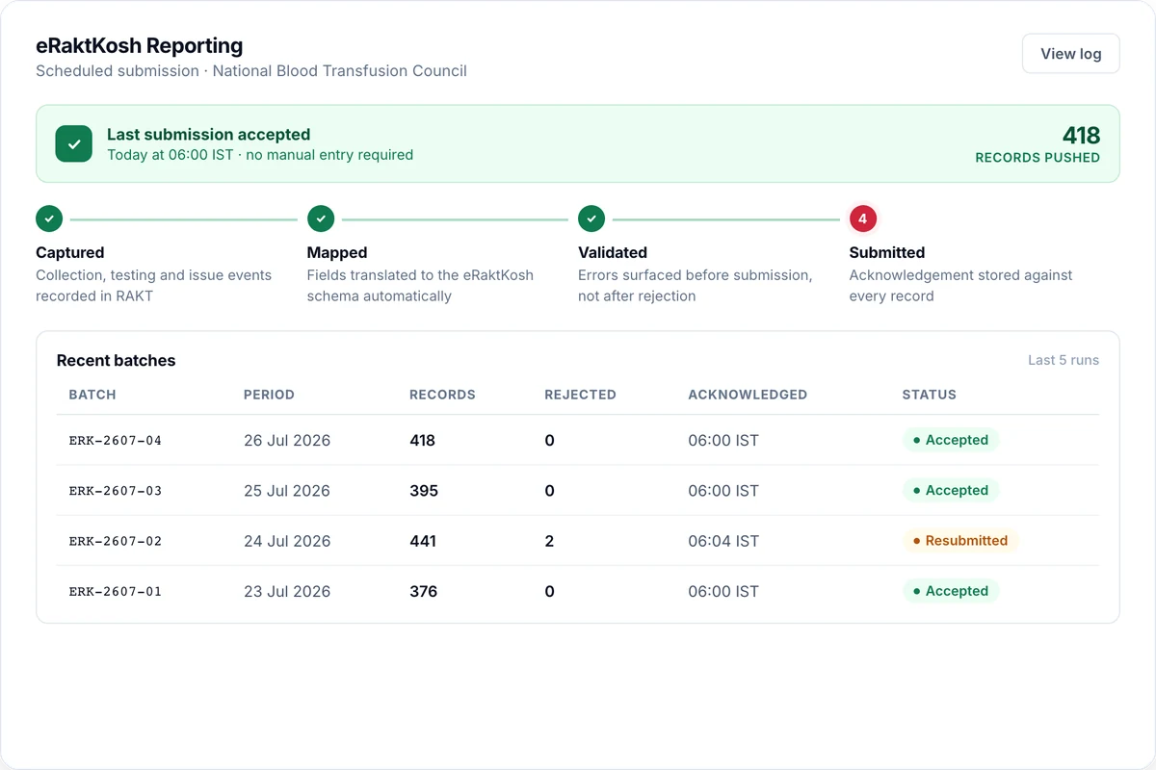Select the Validated step check icon

(x=591, y=218)
